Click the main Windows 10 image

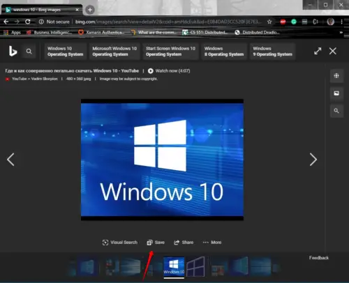(x=162, y=160)
